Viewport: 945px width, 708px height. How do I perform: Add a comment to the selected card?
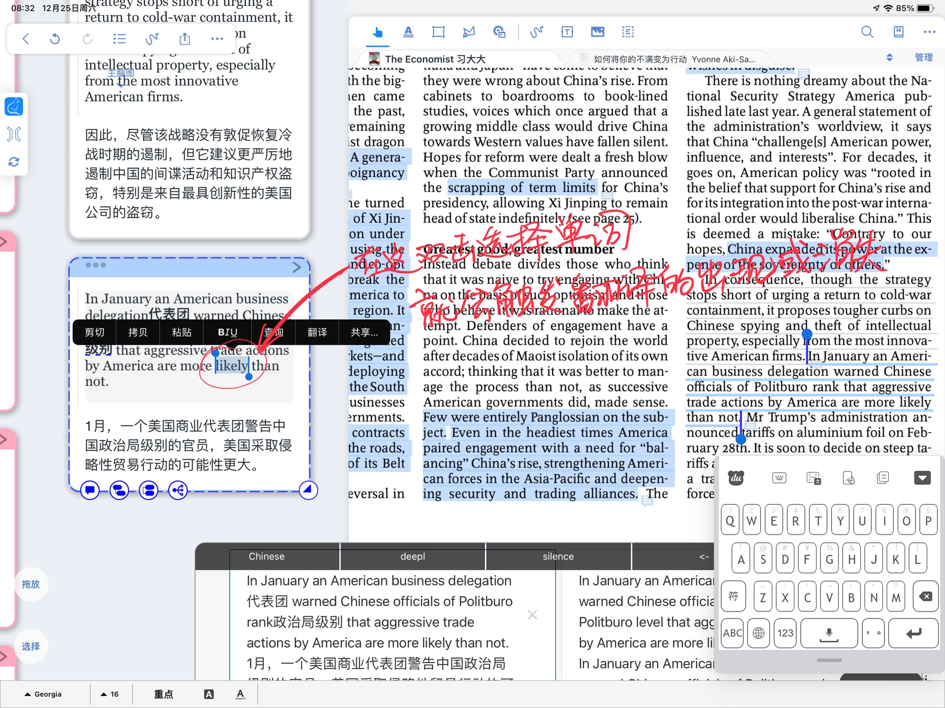90,490
